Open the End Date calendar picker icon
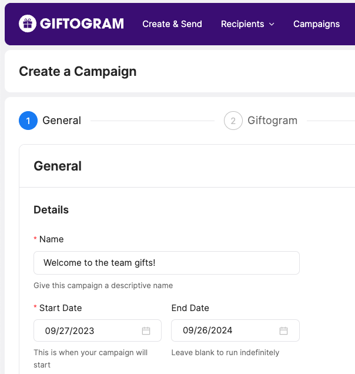 tap(284, 331)
